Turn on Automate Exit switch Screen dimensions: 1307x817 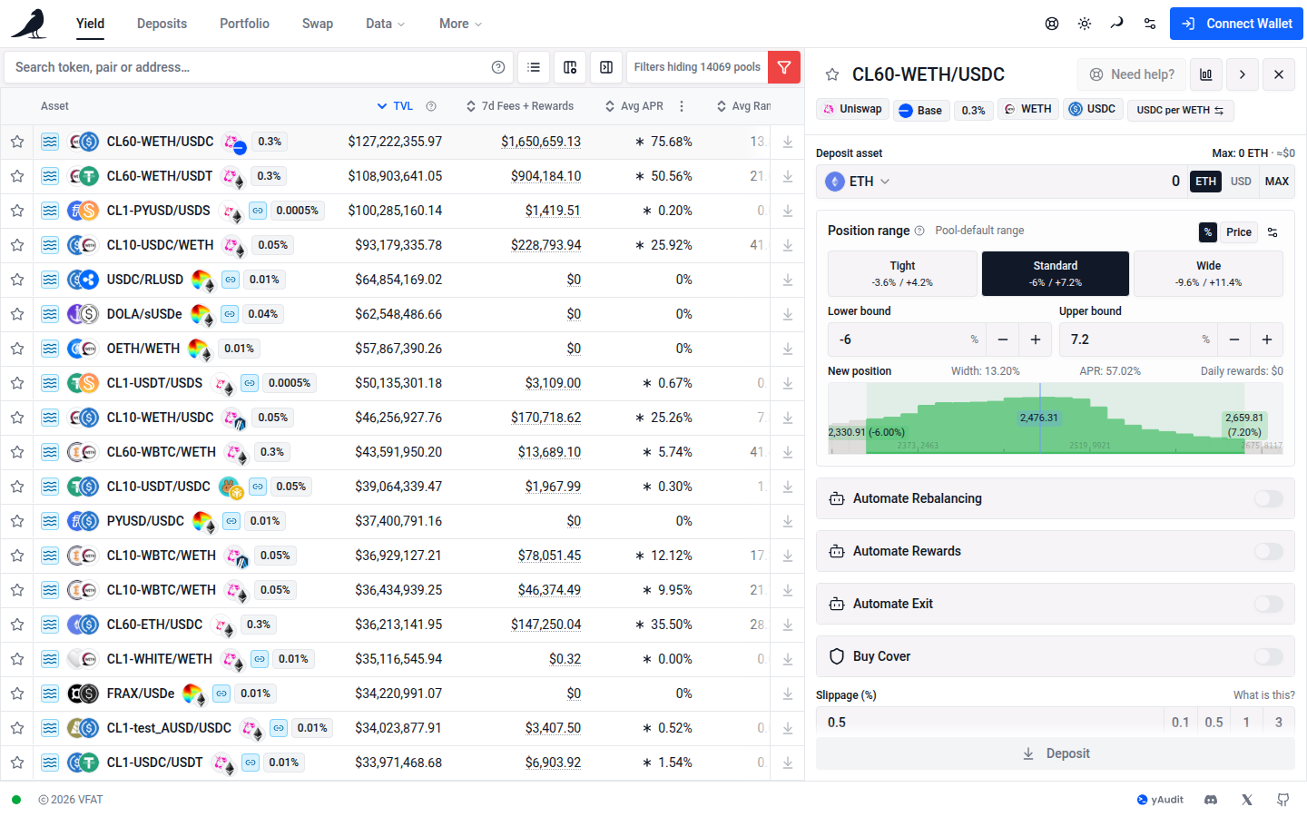(x=1269, y=604)
